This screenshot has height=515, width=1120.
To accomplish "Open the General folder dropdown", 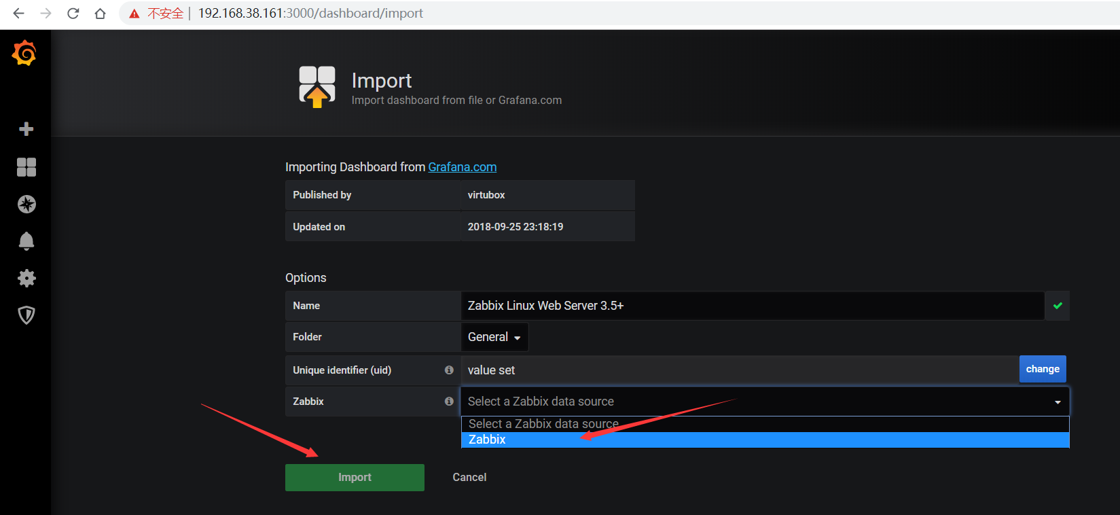I will click(x=494, y=337).
